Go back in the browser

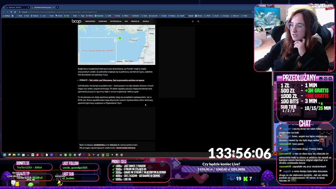(3, 12)
